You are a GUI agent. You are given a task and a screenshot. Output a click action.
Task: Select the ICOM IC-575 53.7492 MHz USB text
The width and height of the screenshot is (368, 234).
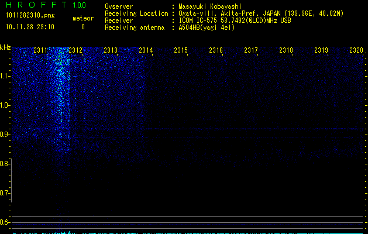click(235, 20)
